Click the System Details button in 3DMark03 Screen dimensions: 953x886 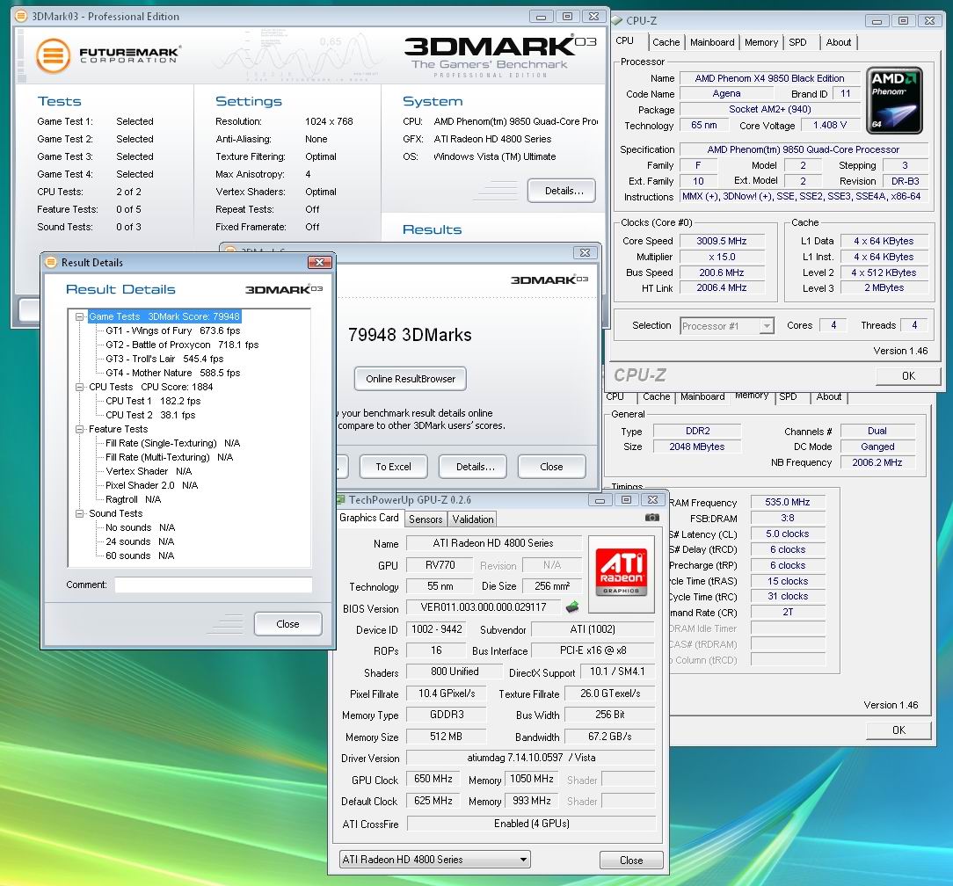[562, 191]
